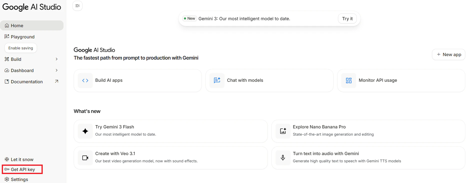Click the Let it snow snowflake icon
The image size is (468, 183).
[7, 159]
